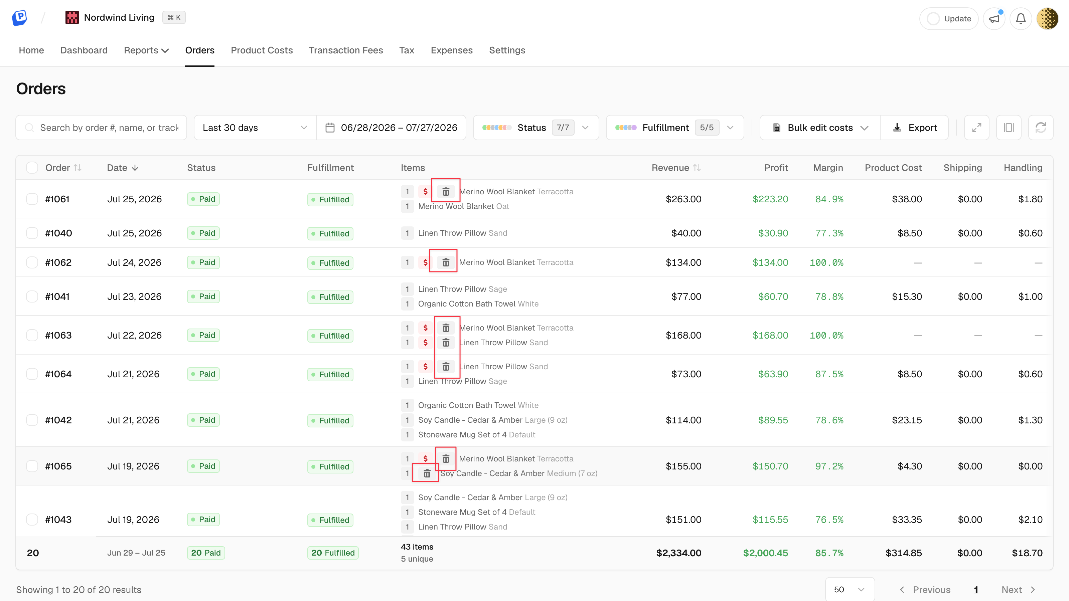Open the notifications bell

[1021, 19]
